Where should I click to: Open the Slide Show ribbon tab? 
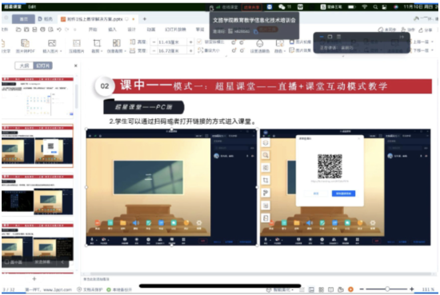(x=175, y=30)
